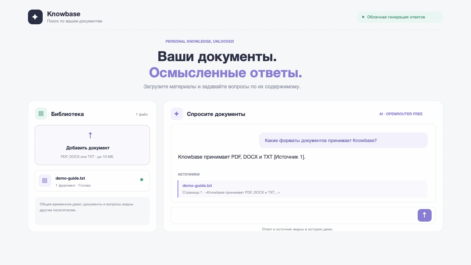The width and height of the screenshot is (471, 265).
Task: Click the Knowbase sparkle logo icon
Action: click(x=35, y=17)
